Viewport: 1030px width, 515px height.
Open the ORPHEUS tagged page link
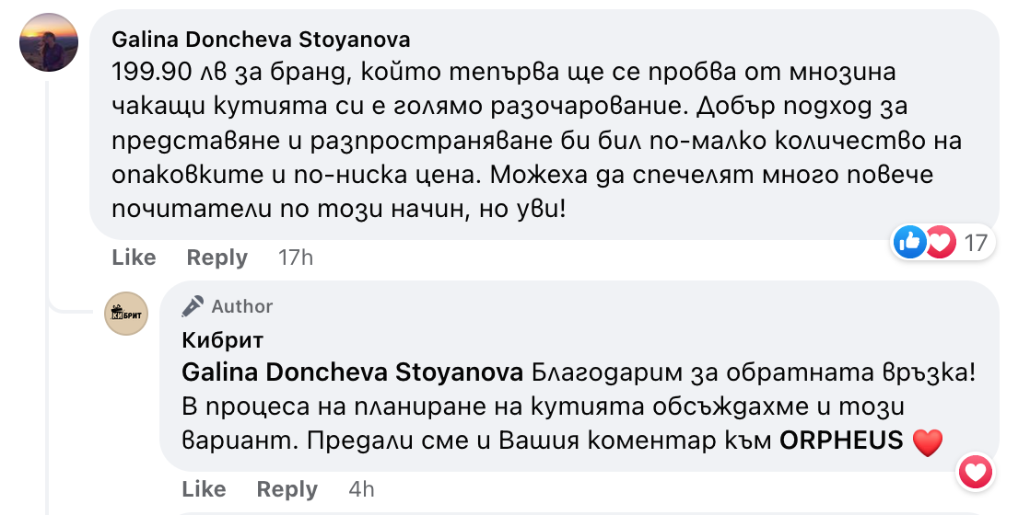(x=841, y=441)
